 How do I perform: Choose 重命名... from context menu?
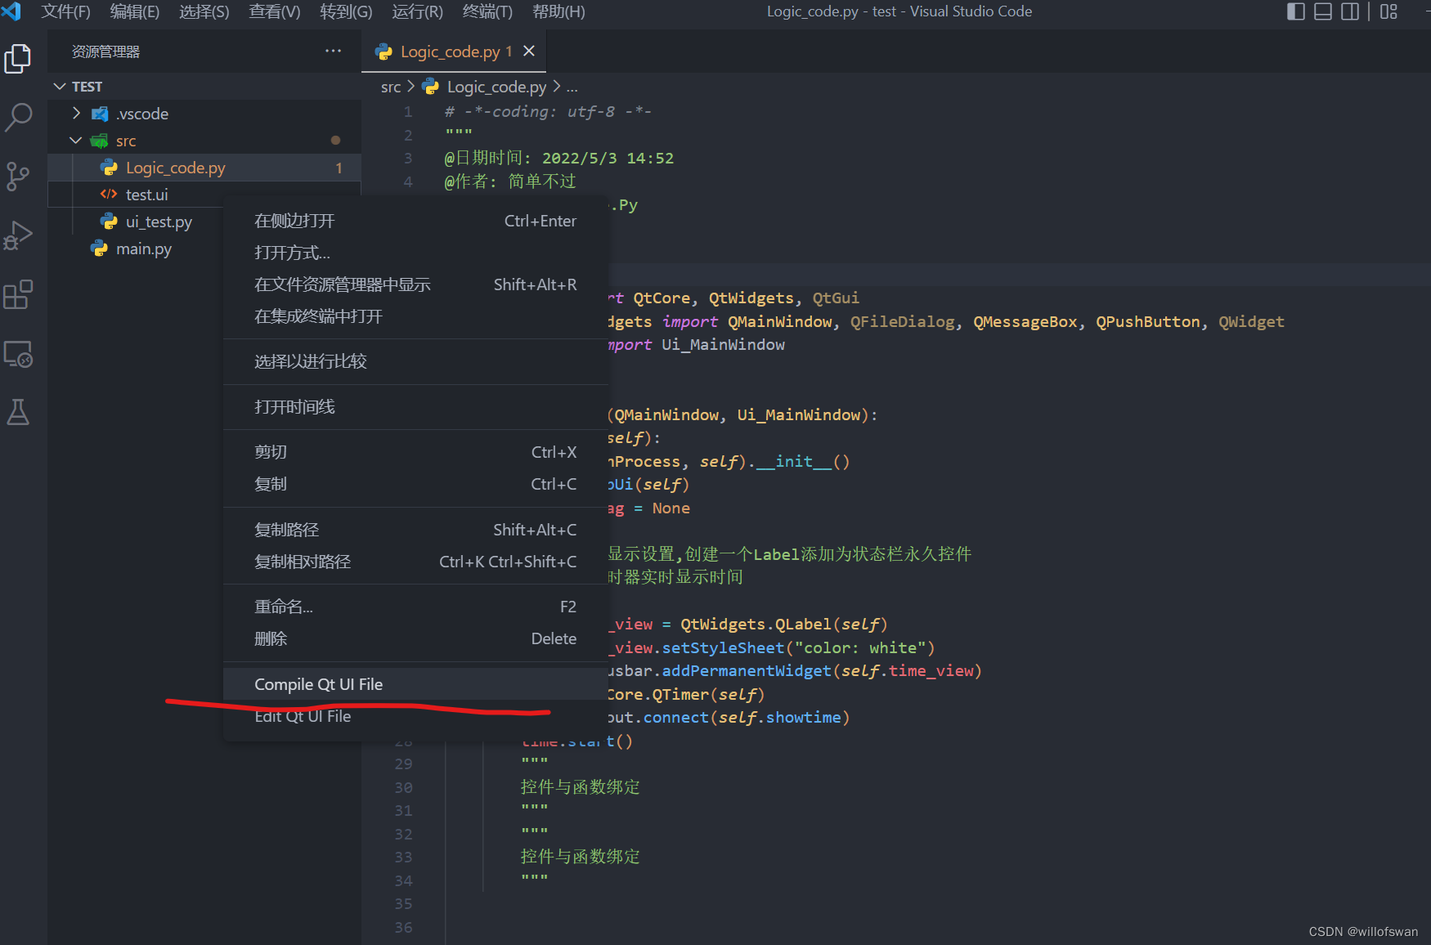[x=415, y=607]
